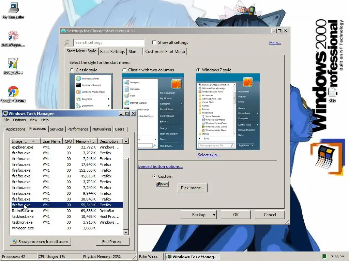The width and height of the screenshot is (349, 261).
Task: Select Classic with two columns radio button
Action: pos(124,70)
